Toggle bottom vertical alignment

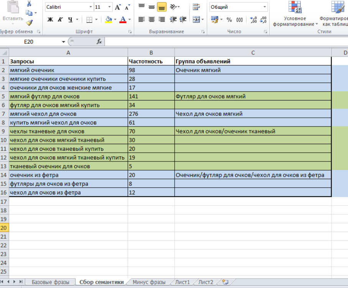[x=162, y=7]
